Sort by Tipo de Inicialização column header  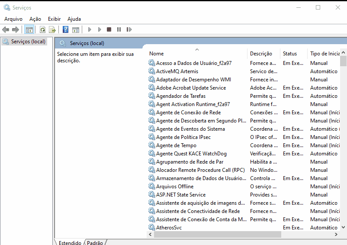324,54
